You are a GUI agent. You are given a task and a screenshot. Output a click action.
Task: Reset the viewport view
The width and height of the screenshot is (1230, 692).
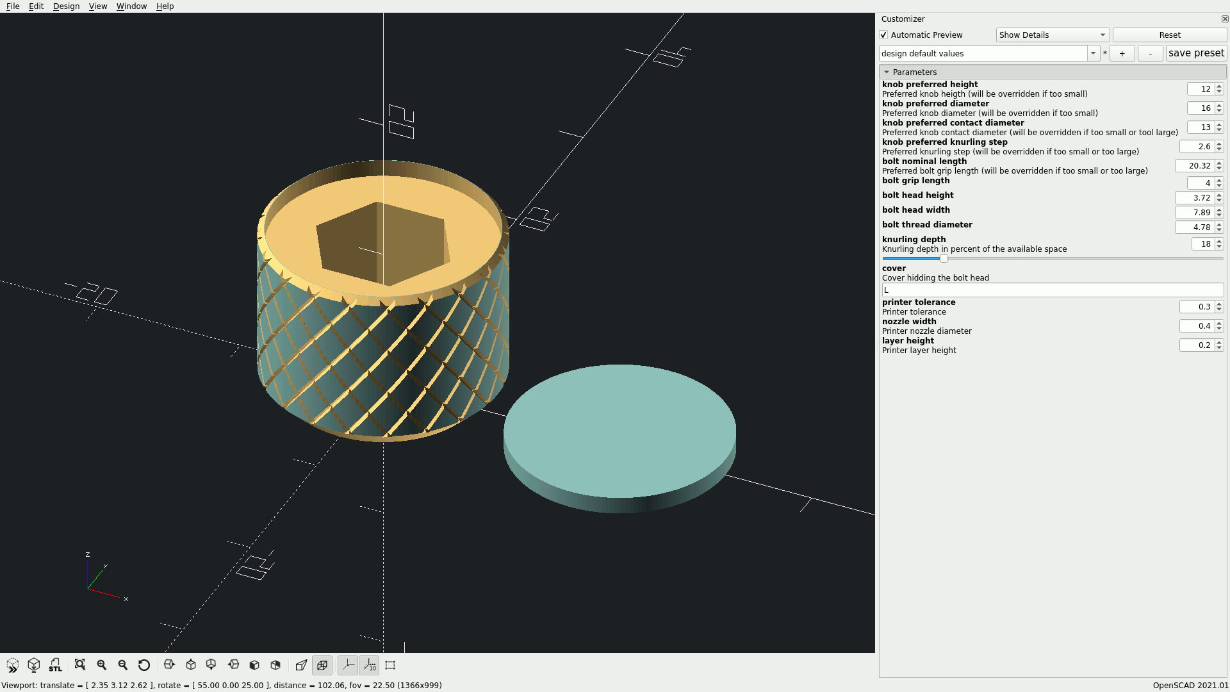click(x=144, y=665)
